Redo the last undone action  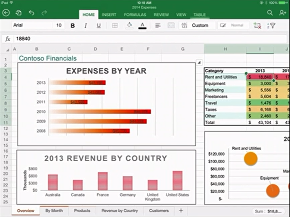[44, 13]
